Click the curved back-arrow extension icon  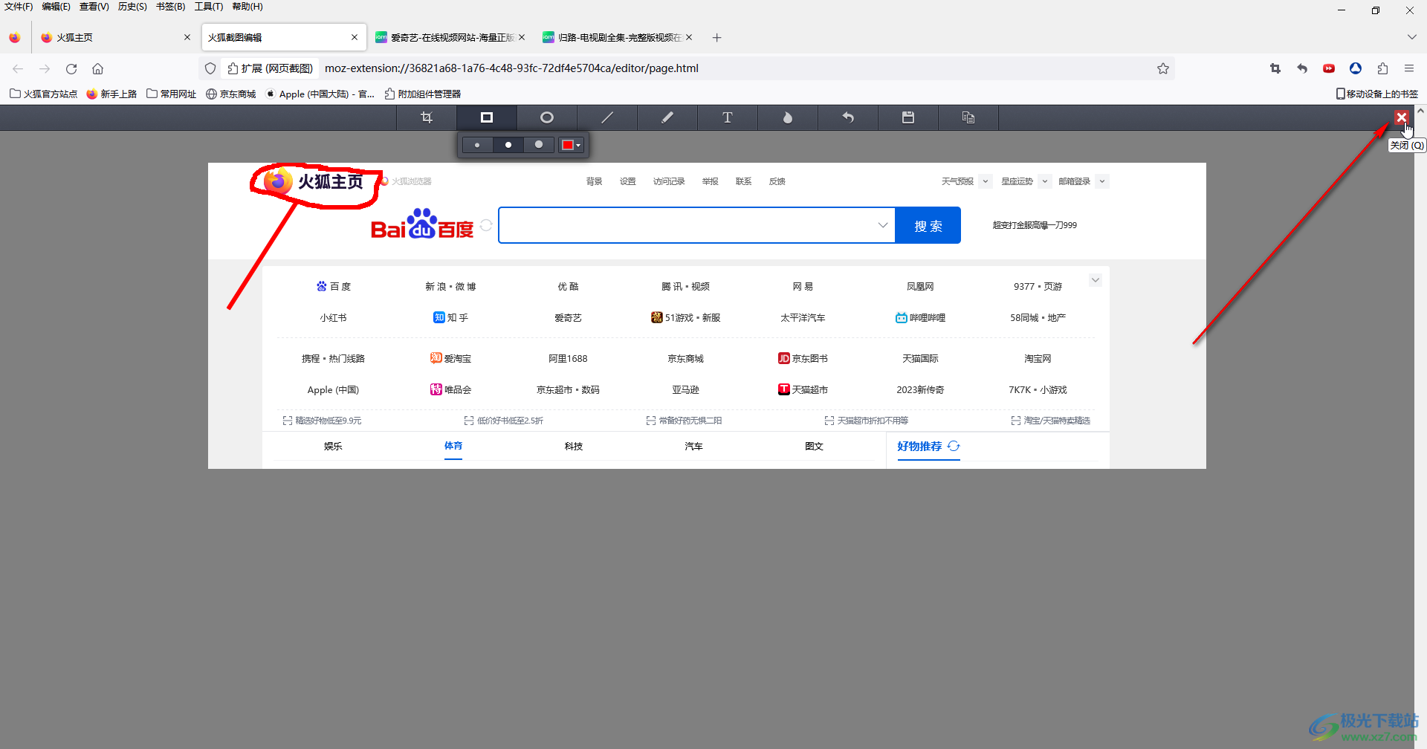1302,68
